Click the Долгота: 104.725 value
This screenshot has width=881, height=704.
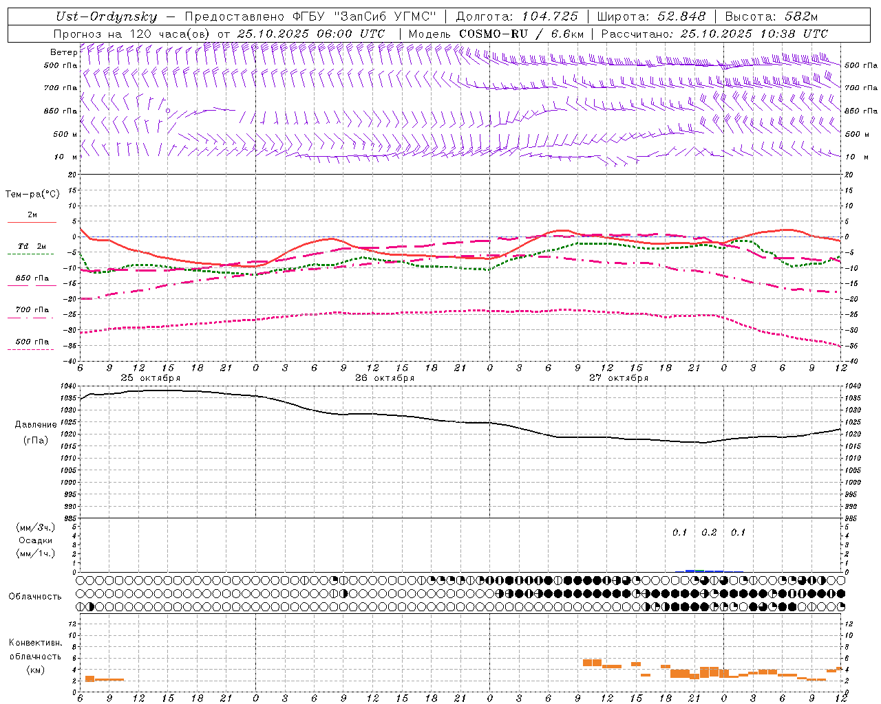[x=516, y=16]
